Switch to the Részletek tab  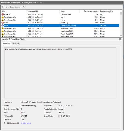(16, 44)
